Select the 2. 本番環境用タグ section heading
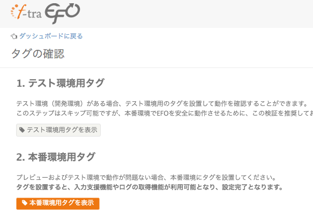Screen dimensions: 313x219 pyautogui.click(x=56, y=157)
